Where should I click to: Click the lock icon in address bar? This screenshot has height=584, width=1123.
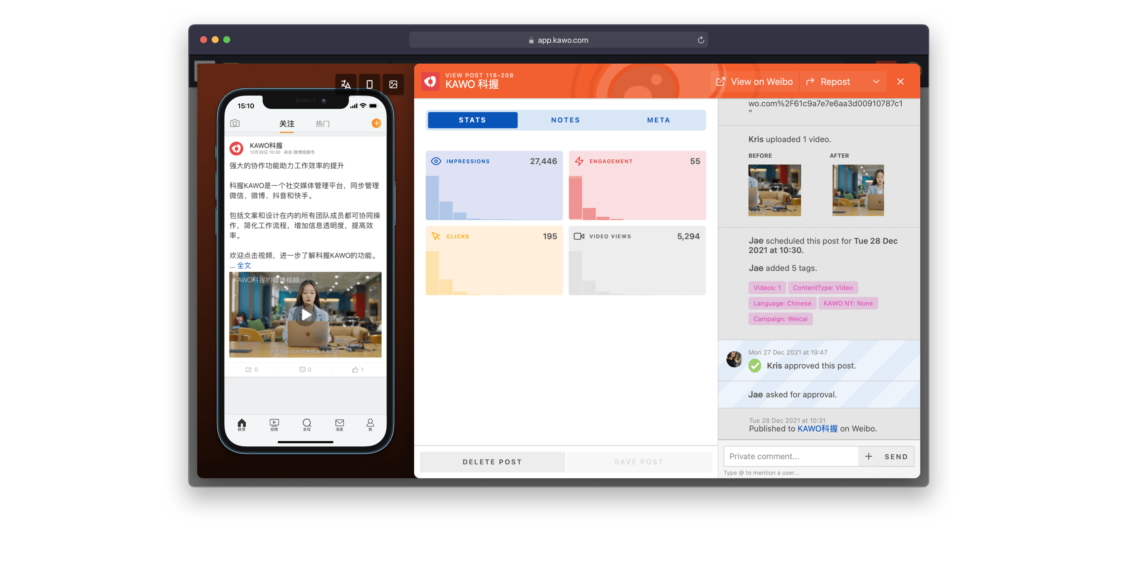531,40
